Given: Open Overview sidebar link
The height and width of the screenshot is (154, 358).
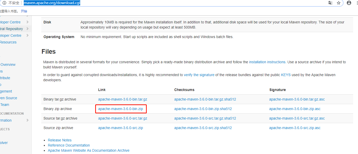Looking at the screenshot, I should tap(8, 65).
